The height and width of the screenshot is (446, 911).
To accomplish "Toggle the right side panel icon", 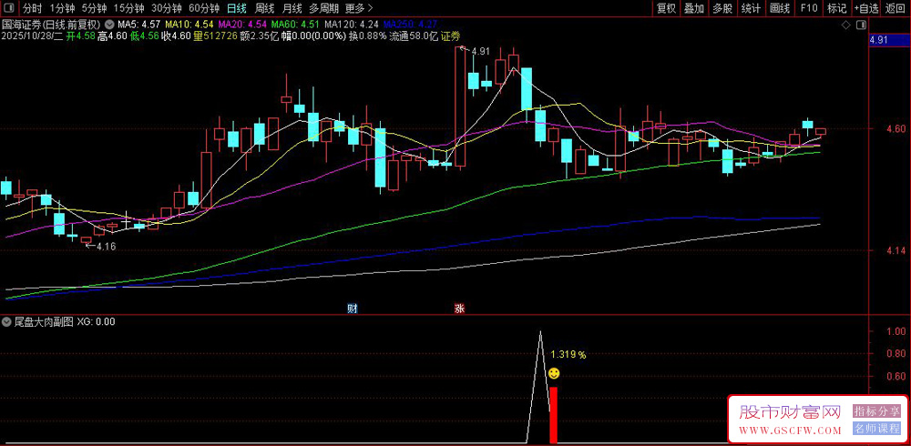I will (860, 24).
